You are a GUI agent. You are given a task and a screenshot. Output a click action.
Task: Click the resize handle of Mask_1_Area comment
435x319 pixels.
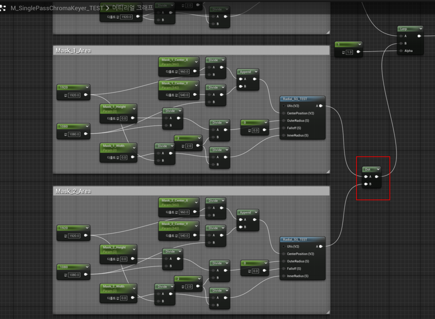coord(328,172)
